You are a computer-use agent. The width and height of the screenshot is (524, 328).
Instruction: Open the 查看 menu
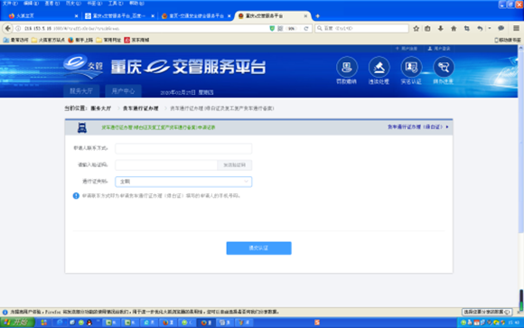point(52,4)
